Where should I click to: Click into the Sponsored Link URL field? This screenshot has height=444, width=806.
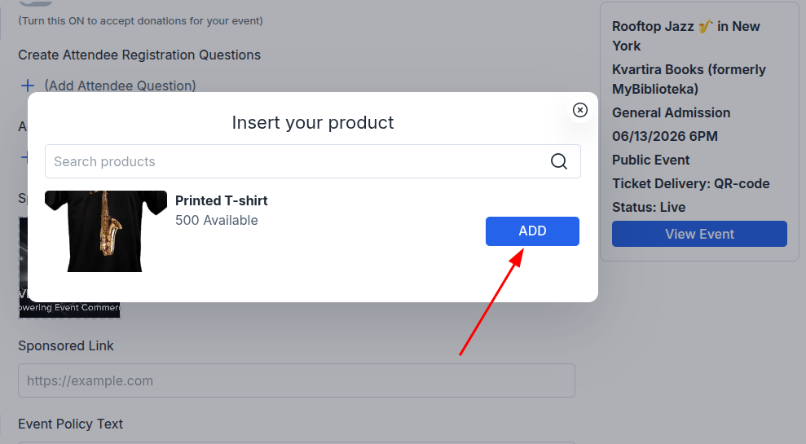(x=297, y=380)
